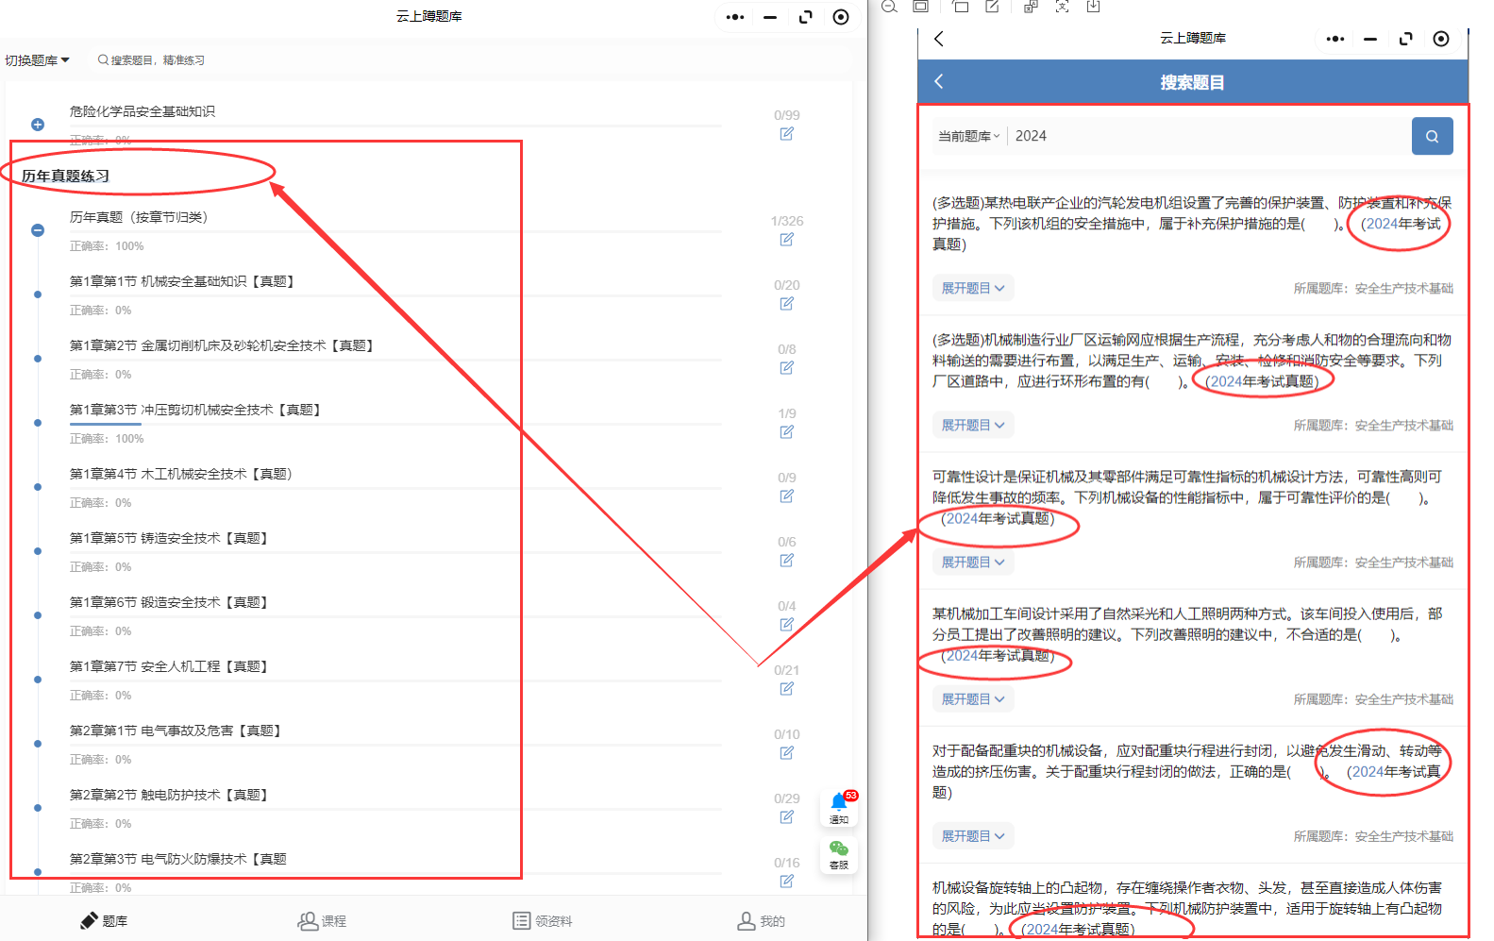This screenshot has height=941, width=1494.
Task: Click the blue search button in 搜索题目
Action: [1432, 136]
